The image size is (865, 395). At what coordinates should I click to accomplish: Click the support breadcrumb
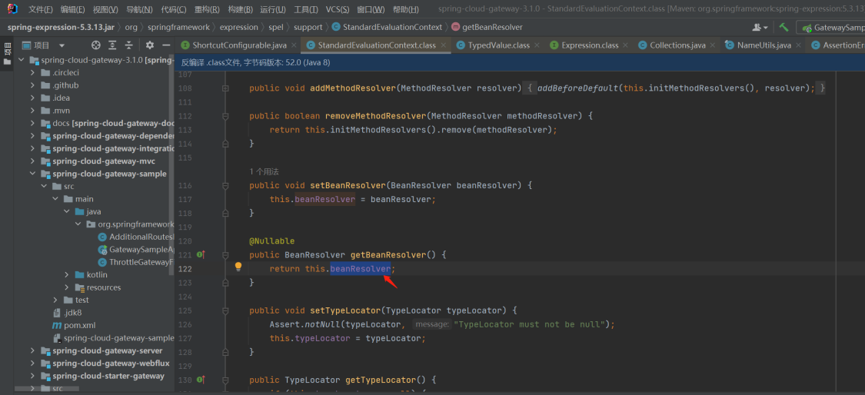click(308, 27)
